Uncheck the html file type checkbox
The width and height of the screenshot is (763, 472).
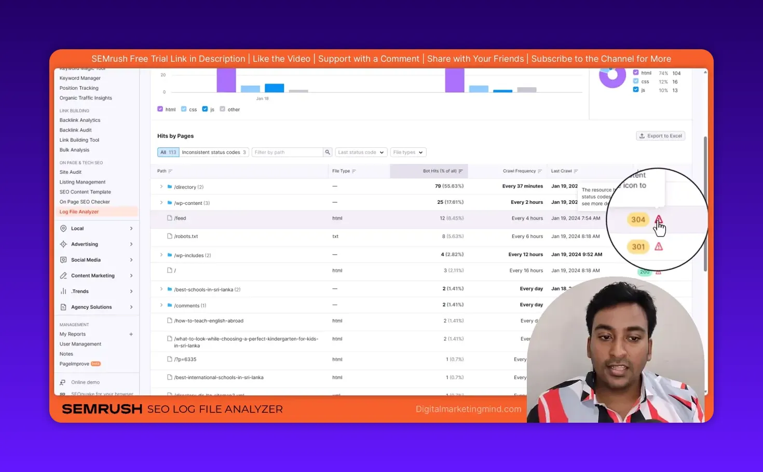pyautogui.click(x=160, y=109)
